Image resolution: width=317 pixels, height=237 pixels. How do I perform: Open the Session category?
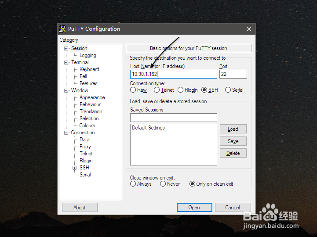coord(79,48)
